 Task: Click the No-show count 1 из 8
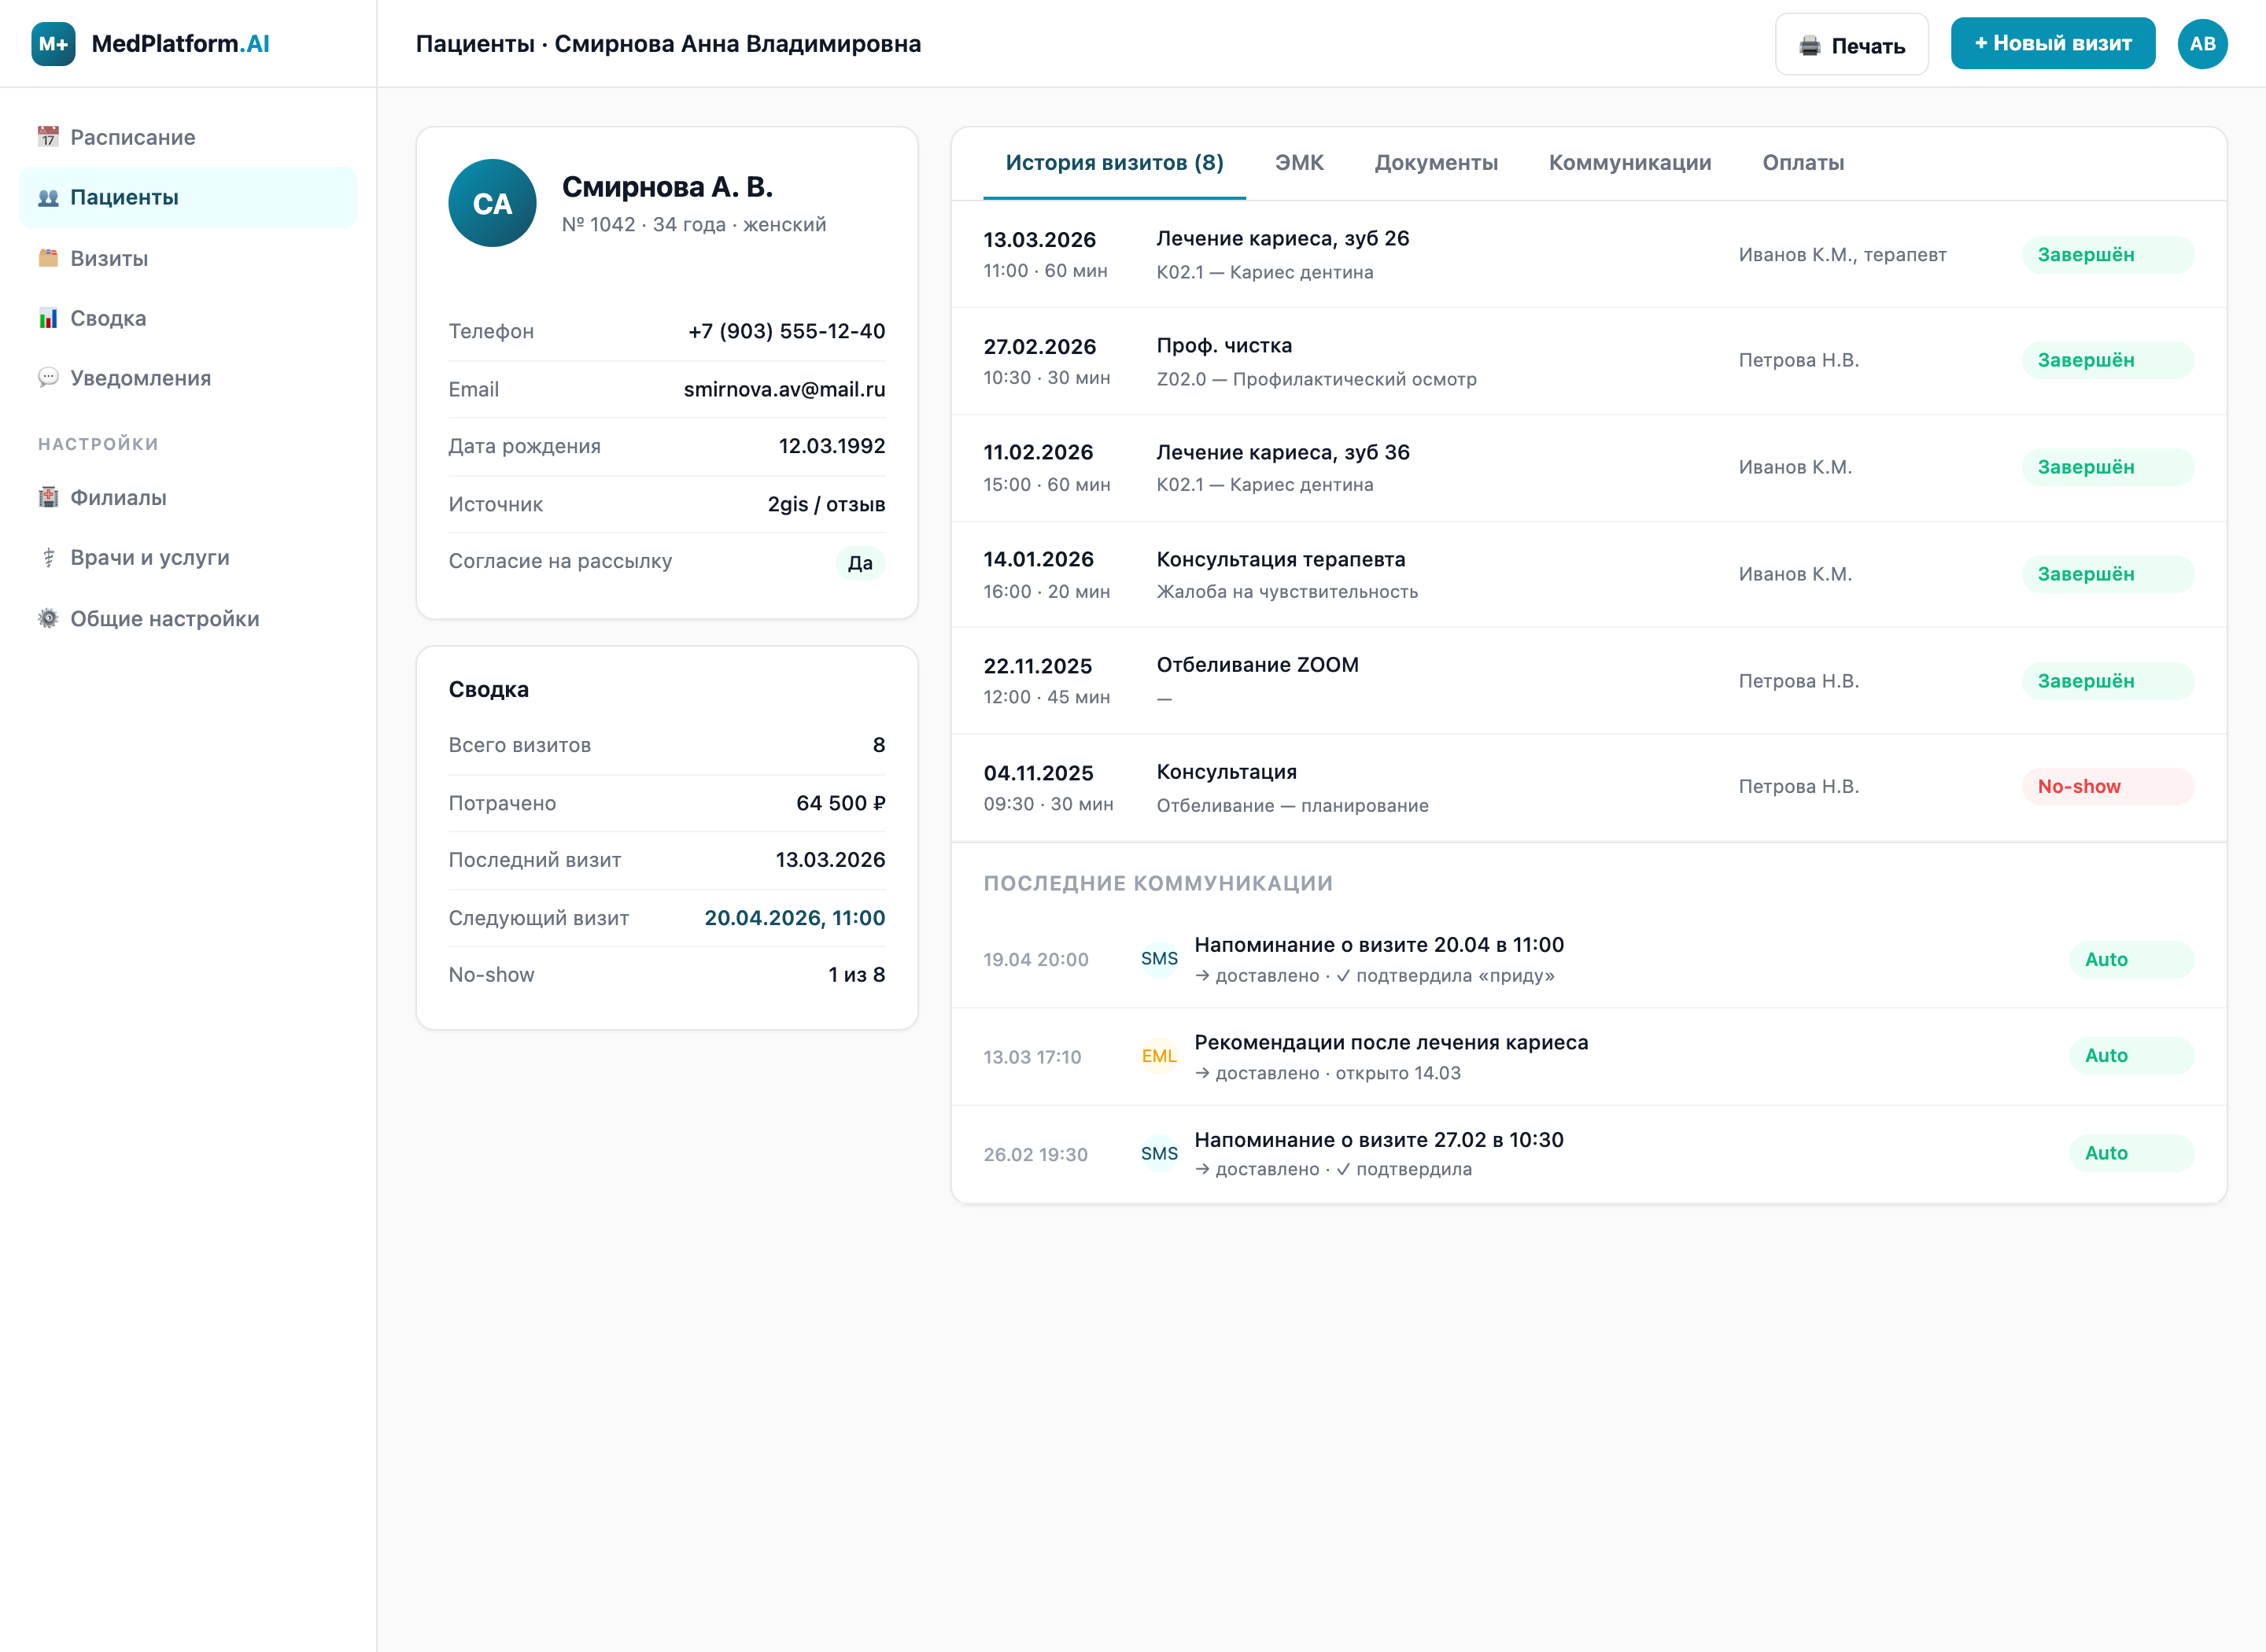coord(856,975)
